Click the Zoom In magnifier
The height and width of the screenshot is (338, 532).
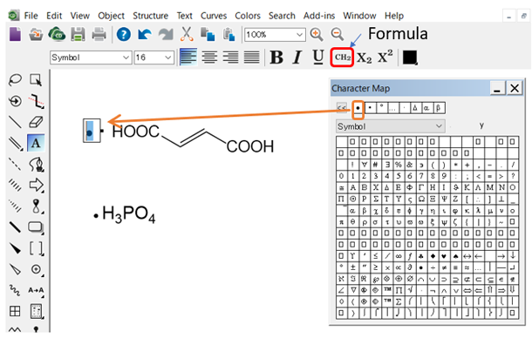coord(317,34)
